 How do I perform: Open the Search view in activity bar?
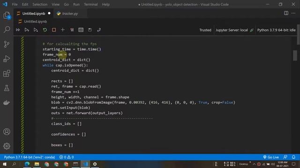tap(7, 29)
